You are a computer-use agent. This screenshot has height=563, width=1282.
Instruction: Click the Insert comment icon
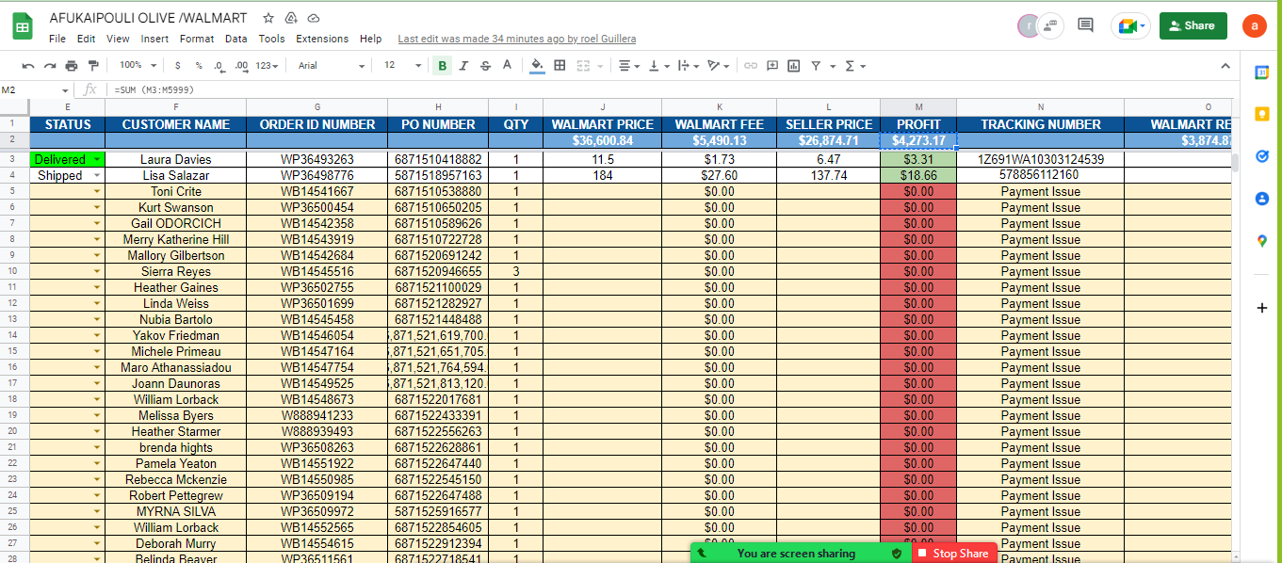[x=772, y=66]
